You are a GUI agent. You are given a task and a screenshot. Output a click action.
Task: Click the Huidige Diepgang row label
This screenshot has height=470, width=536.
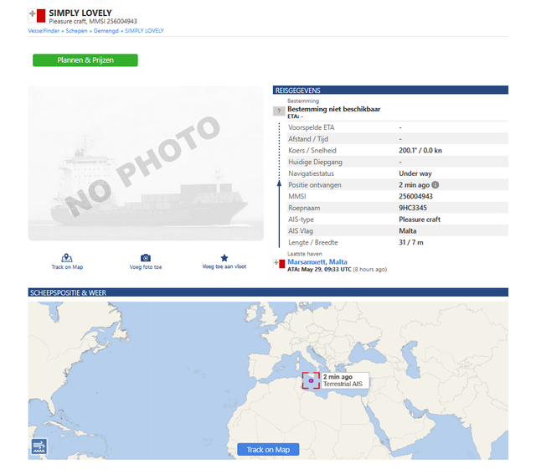click(315, 163)
